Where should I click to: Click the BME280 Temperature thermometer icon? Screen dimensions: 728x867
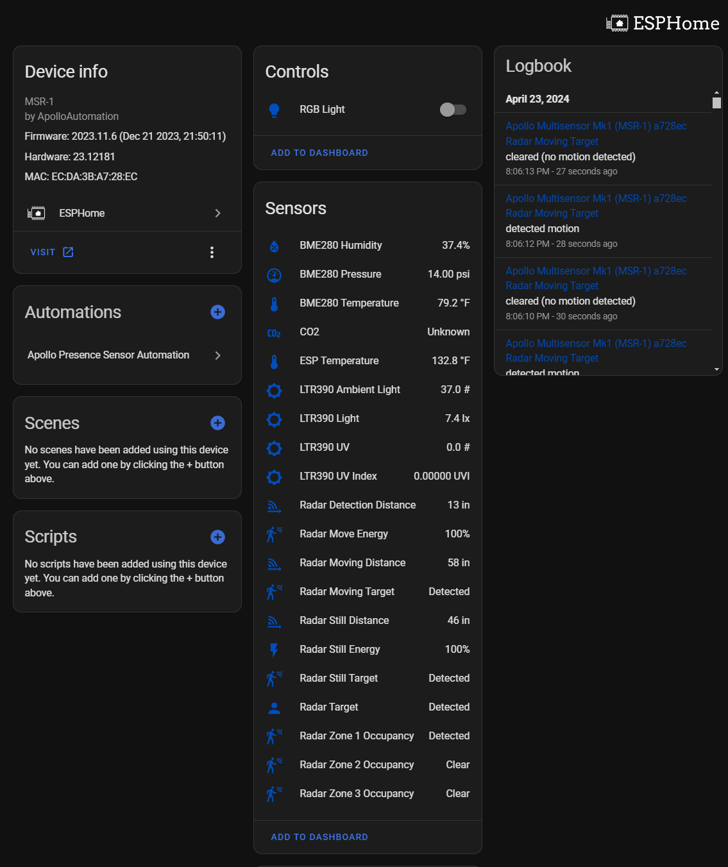tap(274, 303)
